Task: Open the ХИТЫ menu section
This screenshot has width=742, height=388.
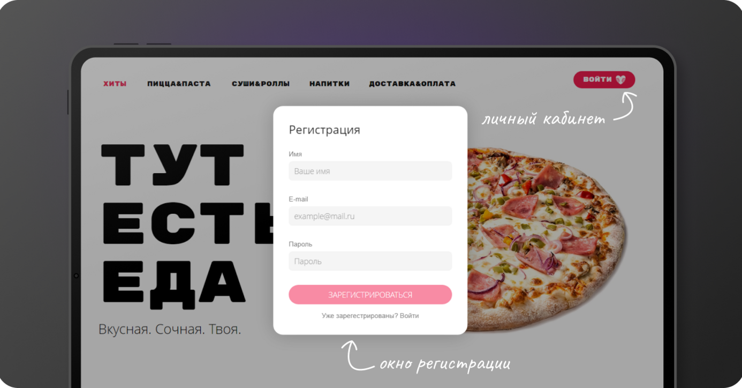Action: (x=115, y=84)
